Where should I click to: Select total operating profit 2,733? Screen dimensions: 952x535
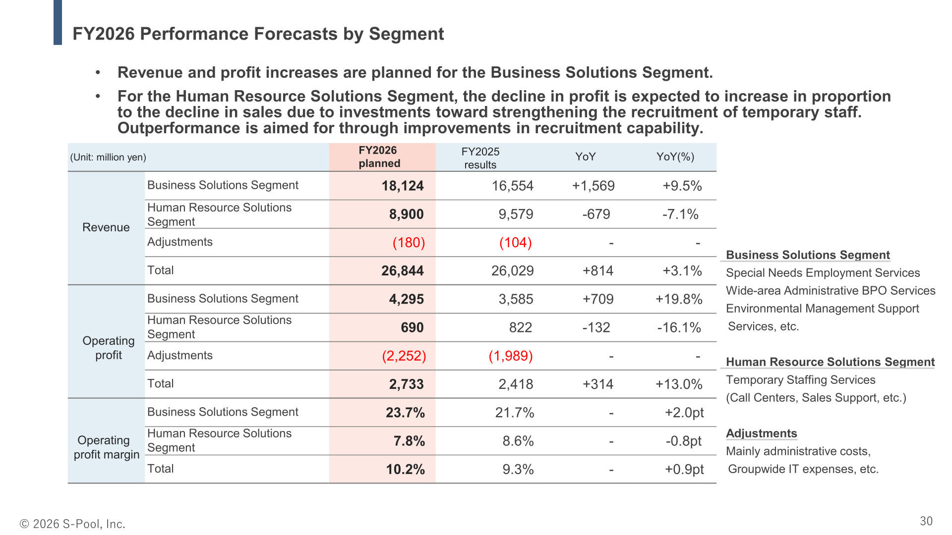[x=407, y=384]
